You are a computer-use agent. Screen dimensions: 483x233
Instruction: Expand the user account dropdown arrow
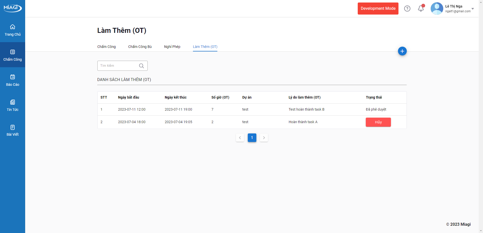pos(473,9)
